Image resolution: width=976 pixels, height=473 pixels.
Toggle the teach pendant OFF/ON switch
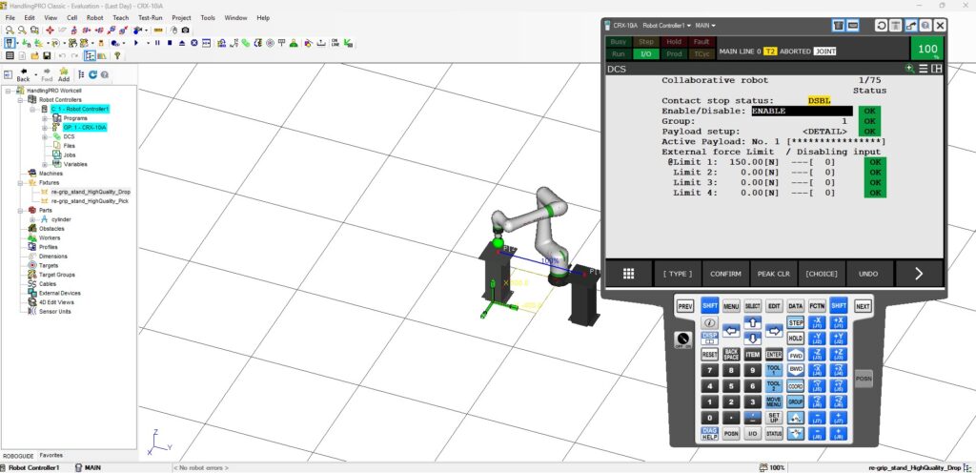pyautogui.click(x=682, y=339)
